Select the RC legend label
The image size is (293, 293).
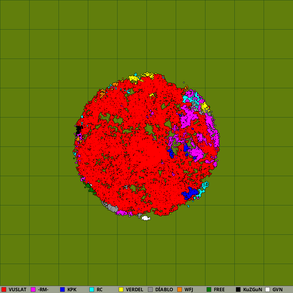click(100, 290)
